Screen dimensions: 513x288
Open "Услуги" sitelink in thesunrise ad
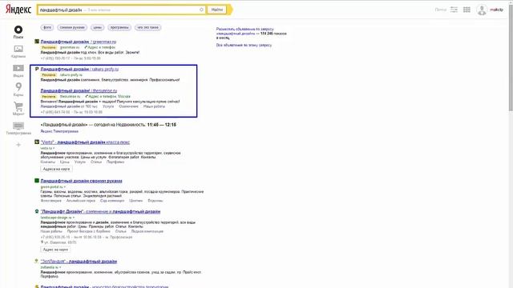click(108, 106)
